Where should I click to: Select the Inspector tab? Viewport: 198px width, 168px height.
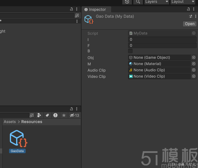coord(96,10)
